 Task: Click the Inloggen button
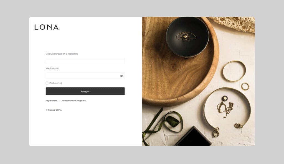(x=85, y=91)
